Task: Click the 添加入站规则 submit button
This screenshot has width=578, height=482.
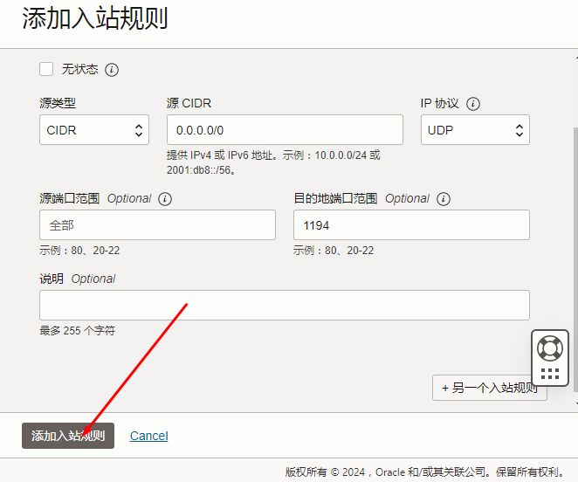Action: pos(68,436)
